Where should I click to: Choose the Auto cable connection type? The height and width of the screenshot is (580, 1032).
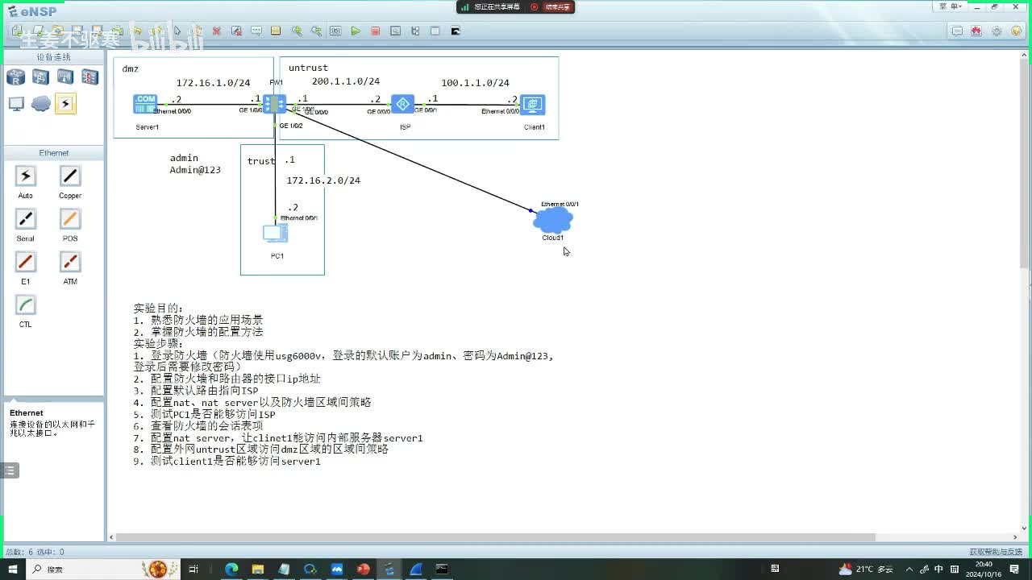[x=26, y=176]
